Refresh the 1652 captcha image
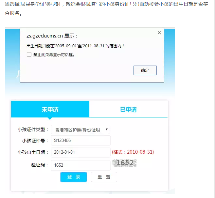The width and height of the screenshot is (215, 198). pos(124,163)
